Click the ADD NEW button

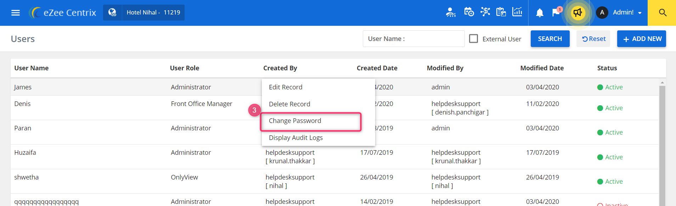[642, 39]
